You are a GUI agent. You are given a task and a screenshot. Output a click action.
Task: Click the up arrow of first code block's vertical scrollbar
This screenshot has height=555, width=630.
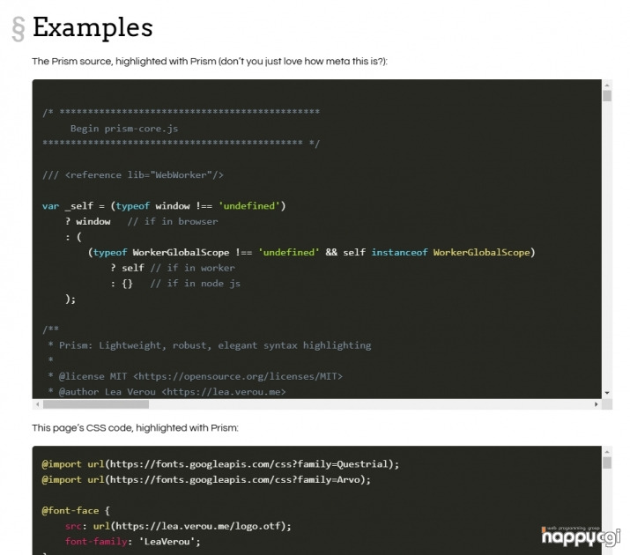[x=607, y=85]
